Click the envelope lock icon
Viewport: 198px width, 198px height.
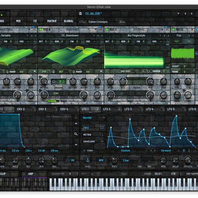[x=76, y=117]
